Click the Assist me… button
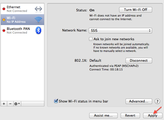Image resolution: width=164 pixels, height=120 pixels. click(x=103, y=115)
